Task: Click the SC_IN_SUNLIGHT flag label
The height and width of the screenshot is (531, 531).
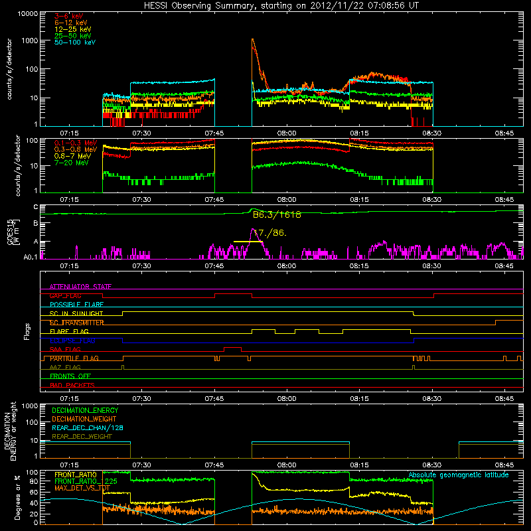Action: click(76, 313)
